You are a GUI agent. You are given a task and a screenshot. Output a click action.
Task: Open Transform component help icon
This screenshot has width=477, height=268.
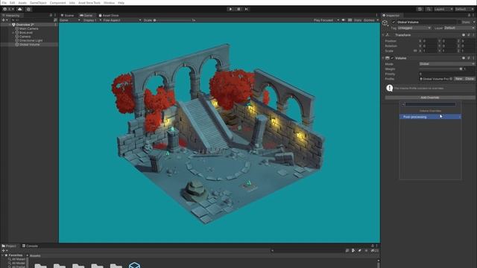tap(464, 35)
